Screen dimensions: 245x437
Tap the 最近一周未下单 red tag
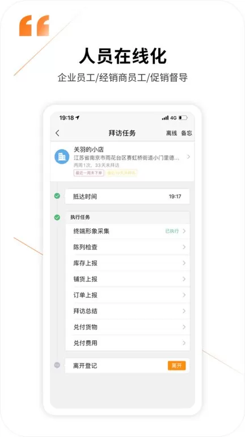coord(89,173)
